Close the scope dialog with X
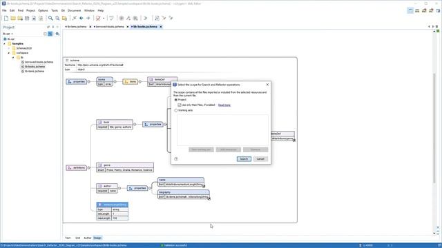 (x=267, y=85)
